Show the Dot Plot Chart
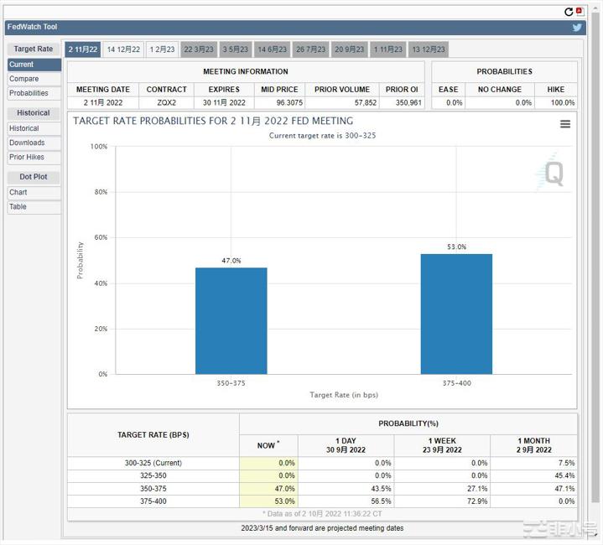 coord(18,192)
